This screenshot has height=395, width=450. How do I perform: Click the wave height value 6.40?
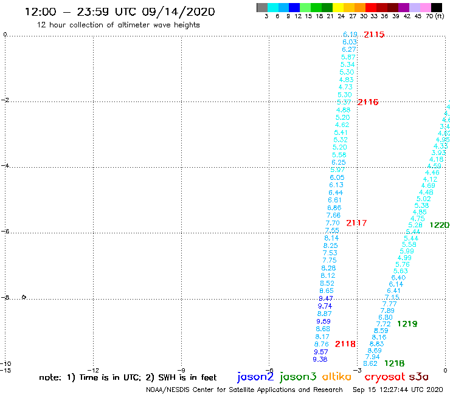click(399, 278)
